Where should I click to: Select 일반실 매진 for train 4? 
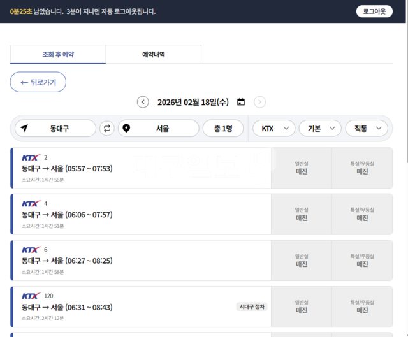302,214
